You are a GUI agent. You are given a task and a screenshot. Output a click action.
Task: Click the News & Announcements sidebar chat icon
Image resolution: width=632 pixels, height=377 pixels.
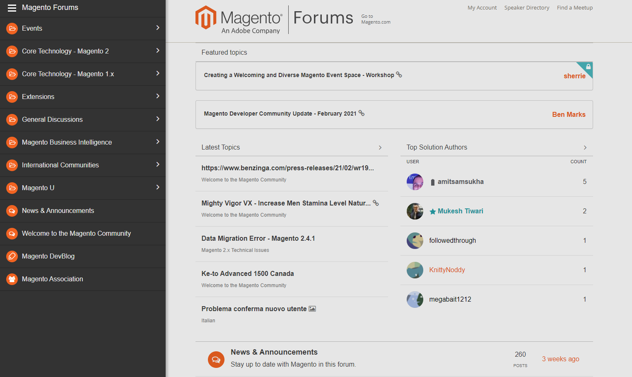point(12,211)
